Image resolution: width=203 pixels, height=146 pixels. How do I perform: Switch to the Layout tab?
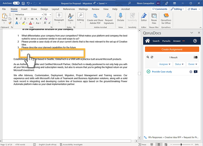tap(55, 9)
